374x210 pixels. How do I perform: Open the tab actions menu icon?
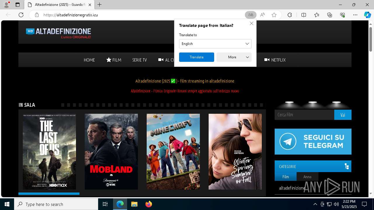tap(18, 5)
